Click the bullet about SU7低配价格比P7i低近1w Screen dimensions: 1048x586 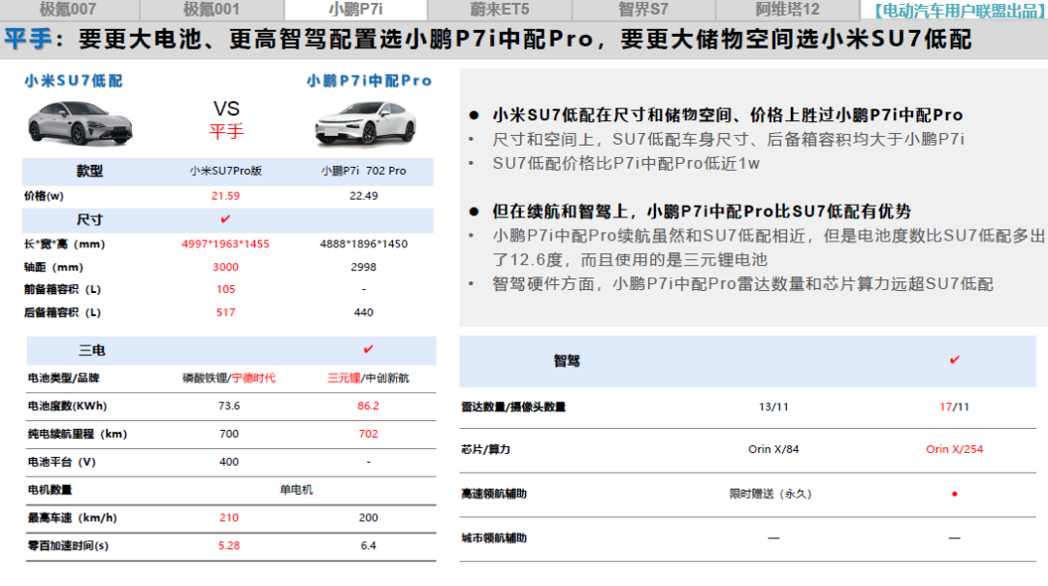626,164
